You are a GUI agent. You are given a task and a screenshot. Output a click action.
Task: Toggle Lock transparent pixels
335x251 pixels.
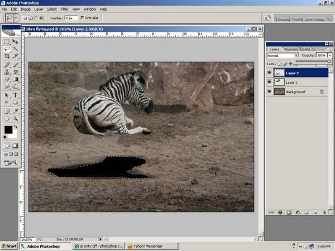280,64
